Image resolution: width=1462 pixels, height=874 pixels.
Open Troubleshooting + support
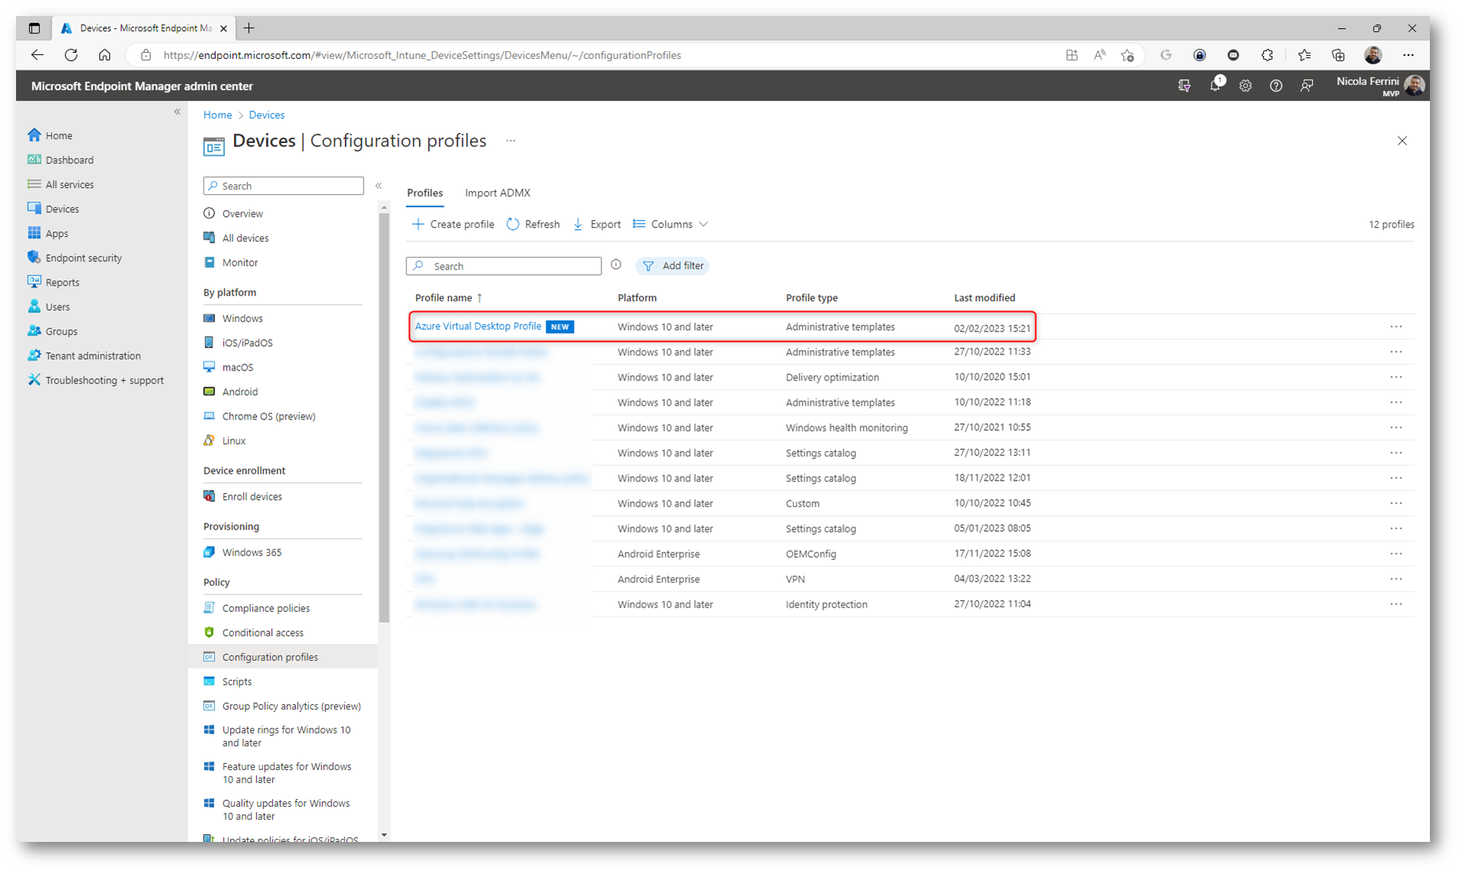pos(96,380)
